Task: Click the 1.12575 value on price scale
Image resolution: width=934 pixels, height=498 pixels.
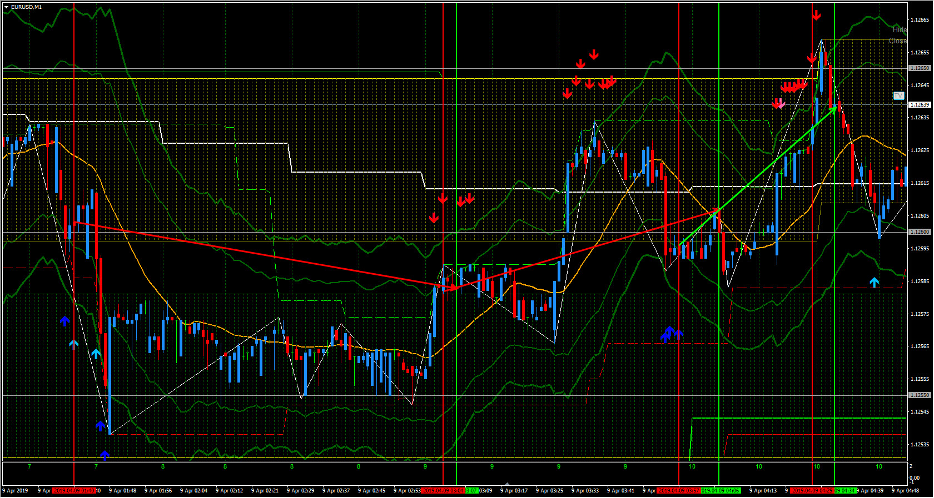Action: 920,314
